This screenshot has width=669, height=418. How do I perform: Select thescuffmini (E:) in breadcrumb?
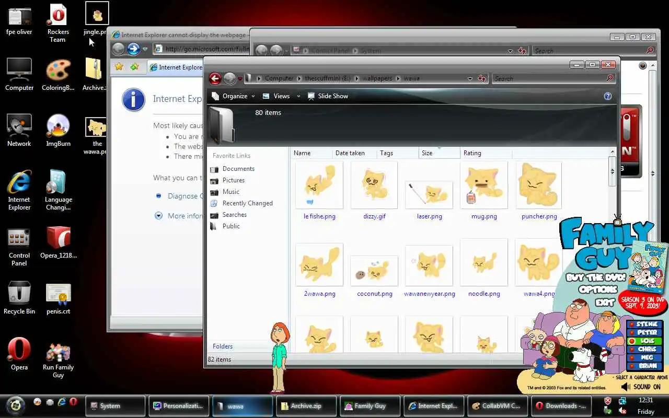(328, 78)
